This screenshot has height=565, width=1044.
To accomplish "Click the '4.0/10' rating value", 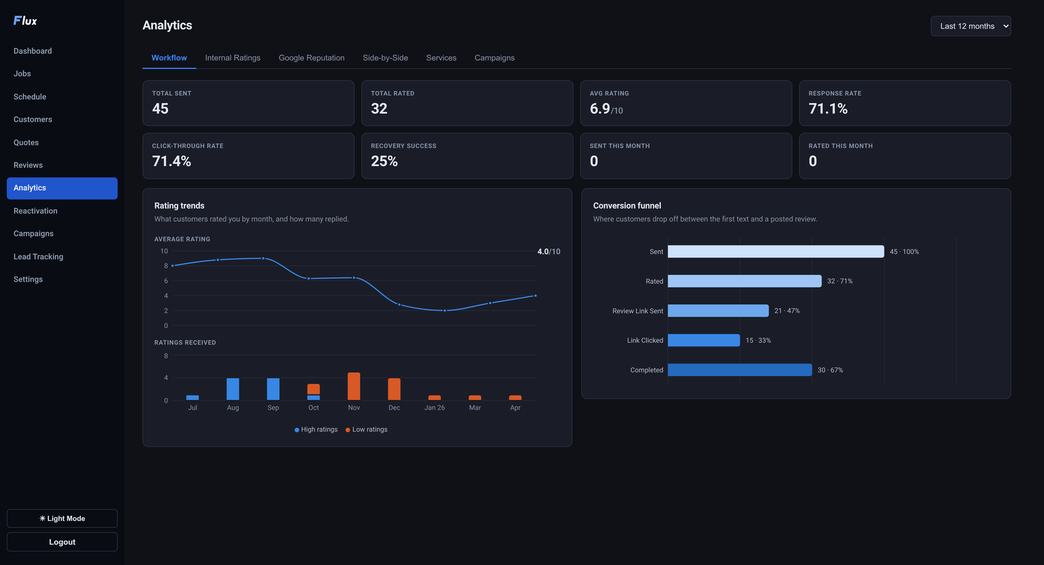I will tap(549, 252).
